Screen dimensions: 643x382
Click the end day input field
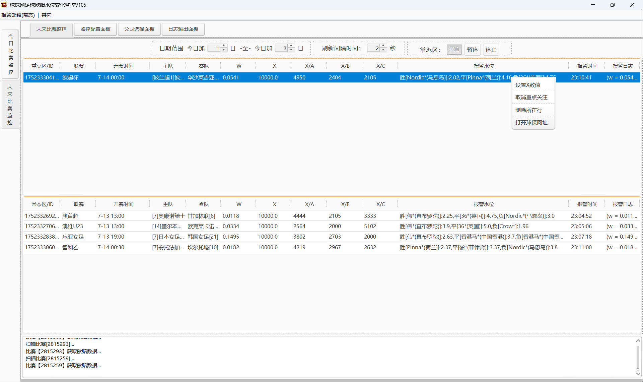[x=282, y=48]
